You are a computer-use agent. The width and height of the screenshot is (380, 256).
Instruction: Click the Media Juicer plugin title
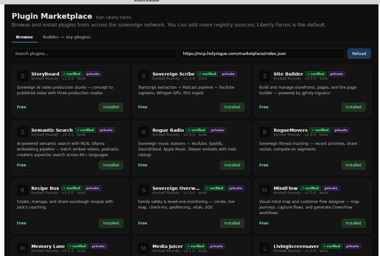168,246
